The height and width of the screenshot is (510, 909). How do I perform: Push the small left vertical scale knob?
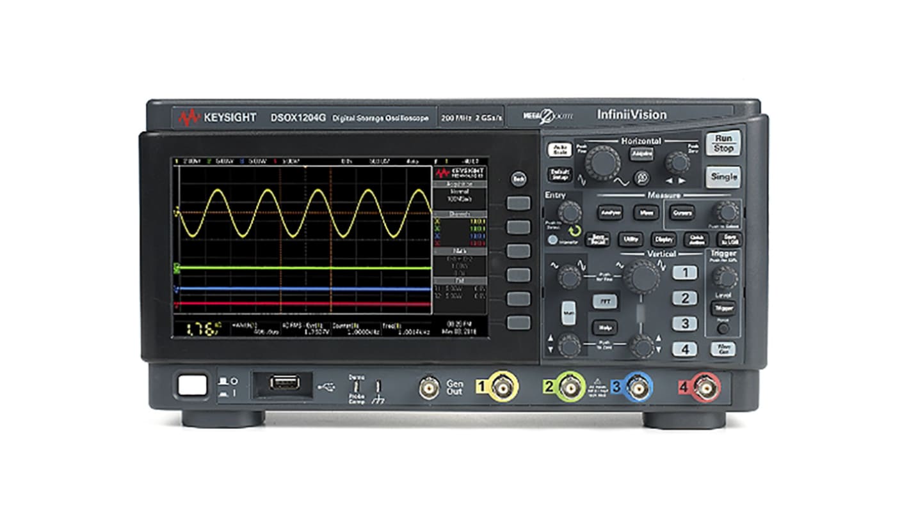click(568, 276)
